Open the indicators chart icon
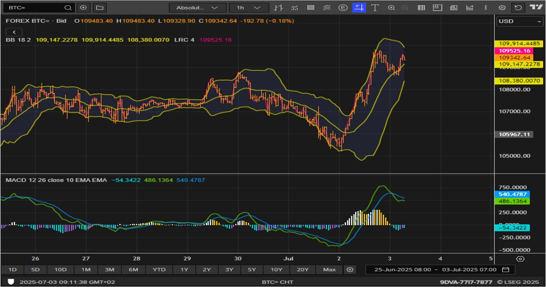546x287 pixels. click(x=295, y=8)
